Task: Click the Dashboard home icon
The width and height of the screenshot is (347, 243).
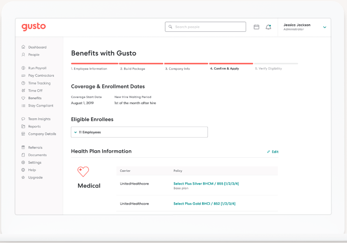Action: [x=23, y=47]
